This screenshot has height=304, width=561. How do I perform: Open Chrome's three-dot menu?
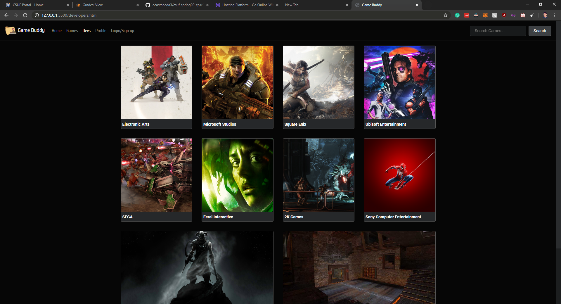555,15
